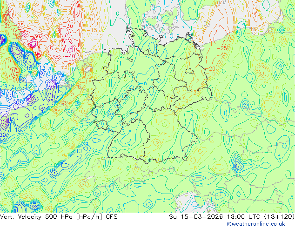Click the '18:00 UTC' time text
The width and height of the screenshot is (295, 228).
click(244, 217)
